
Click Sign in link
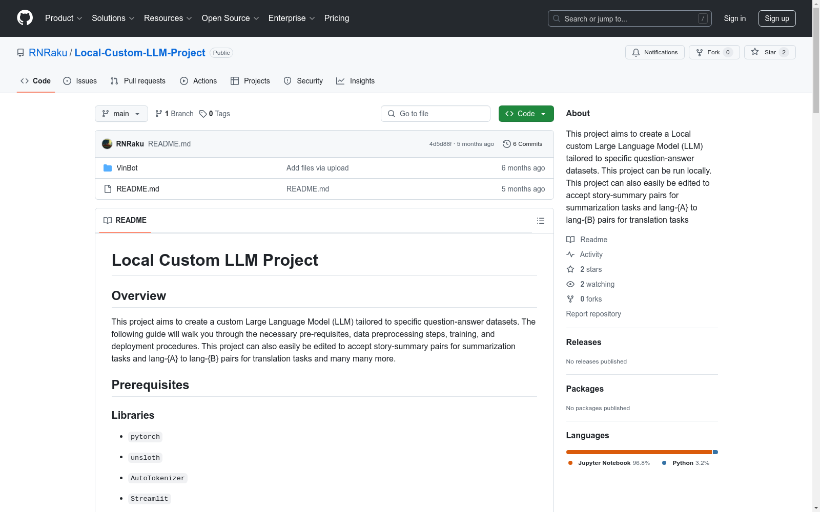(735, 18)
